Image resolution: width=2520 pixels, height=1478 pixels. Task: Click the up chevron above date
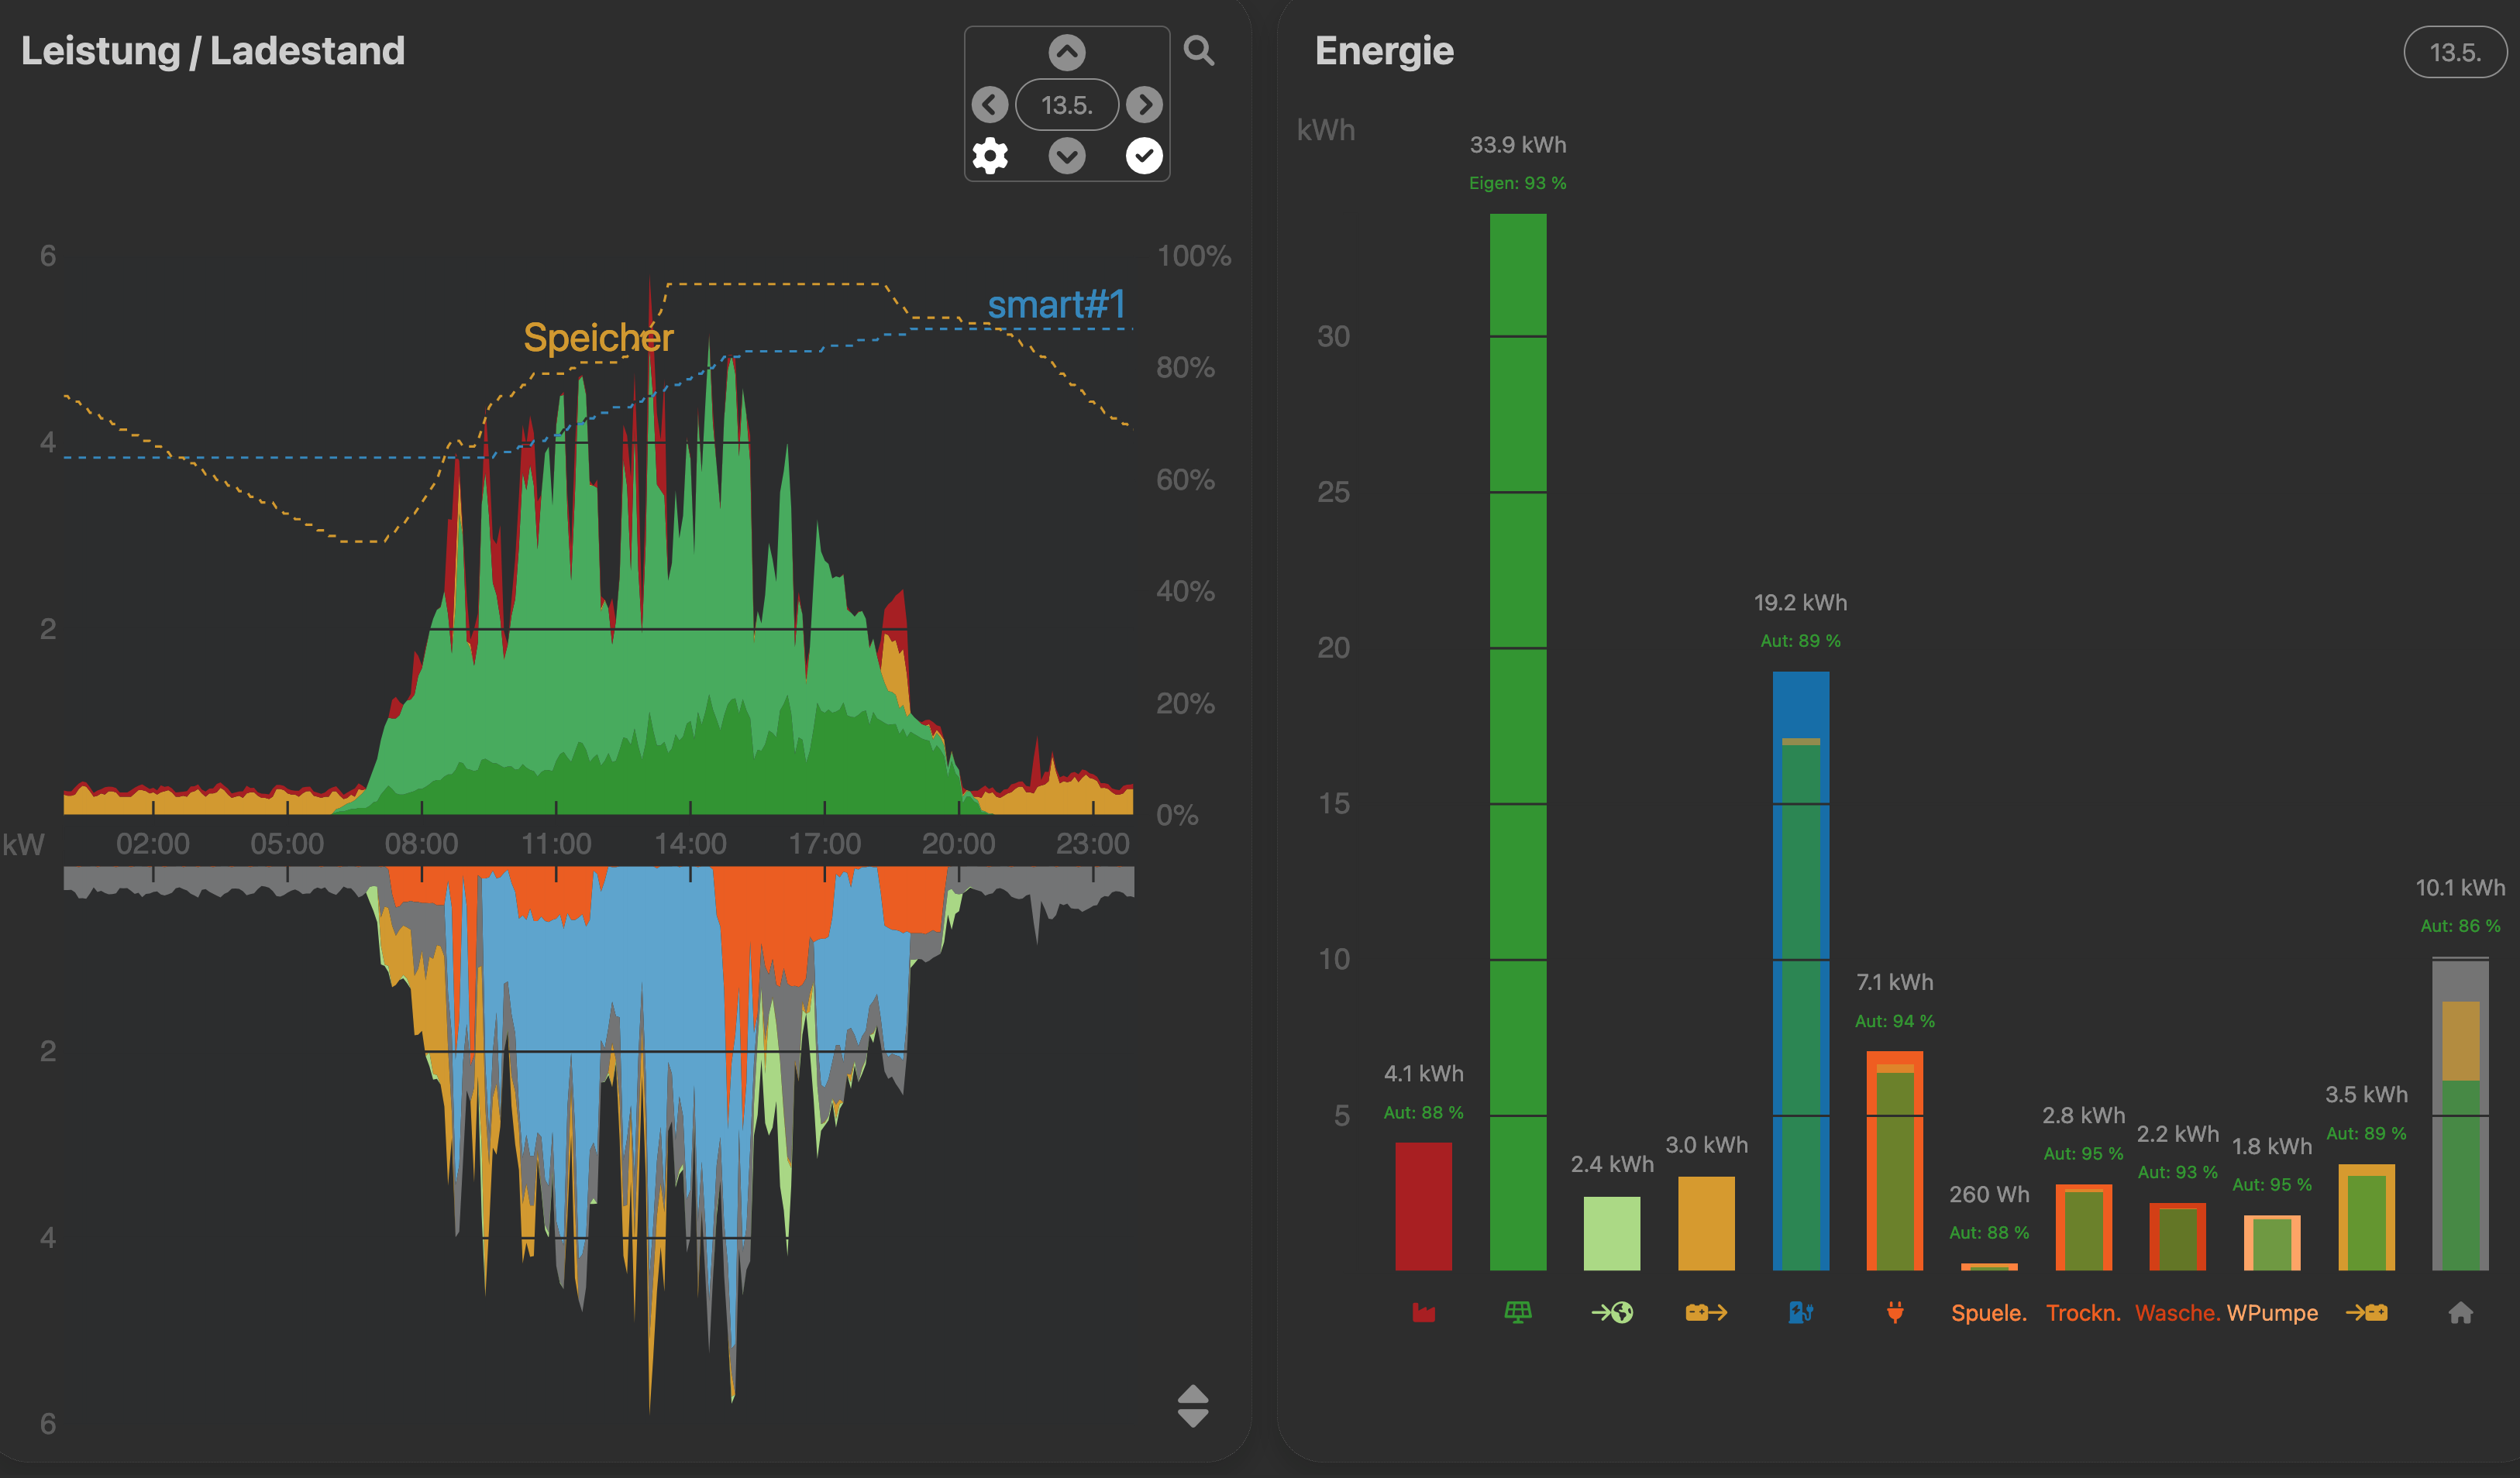tap(1067, 52)
